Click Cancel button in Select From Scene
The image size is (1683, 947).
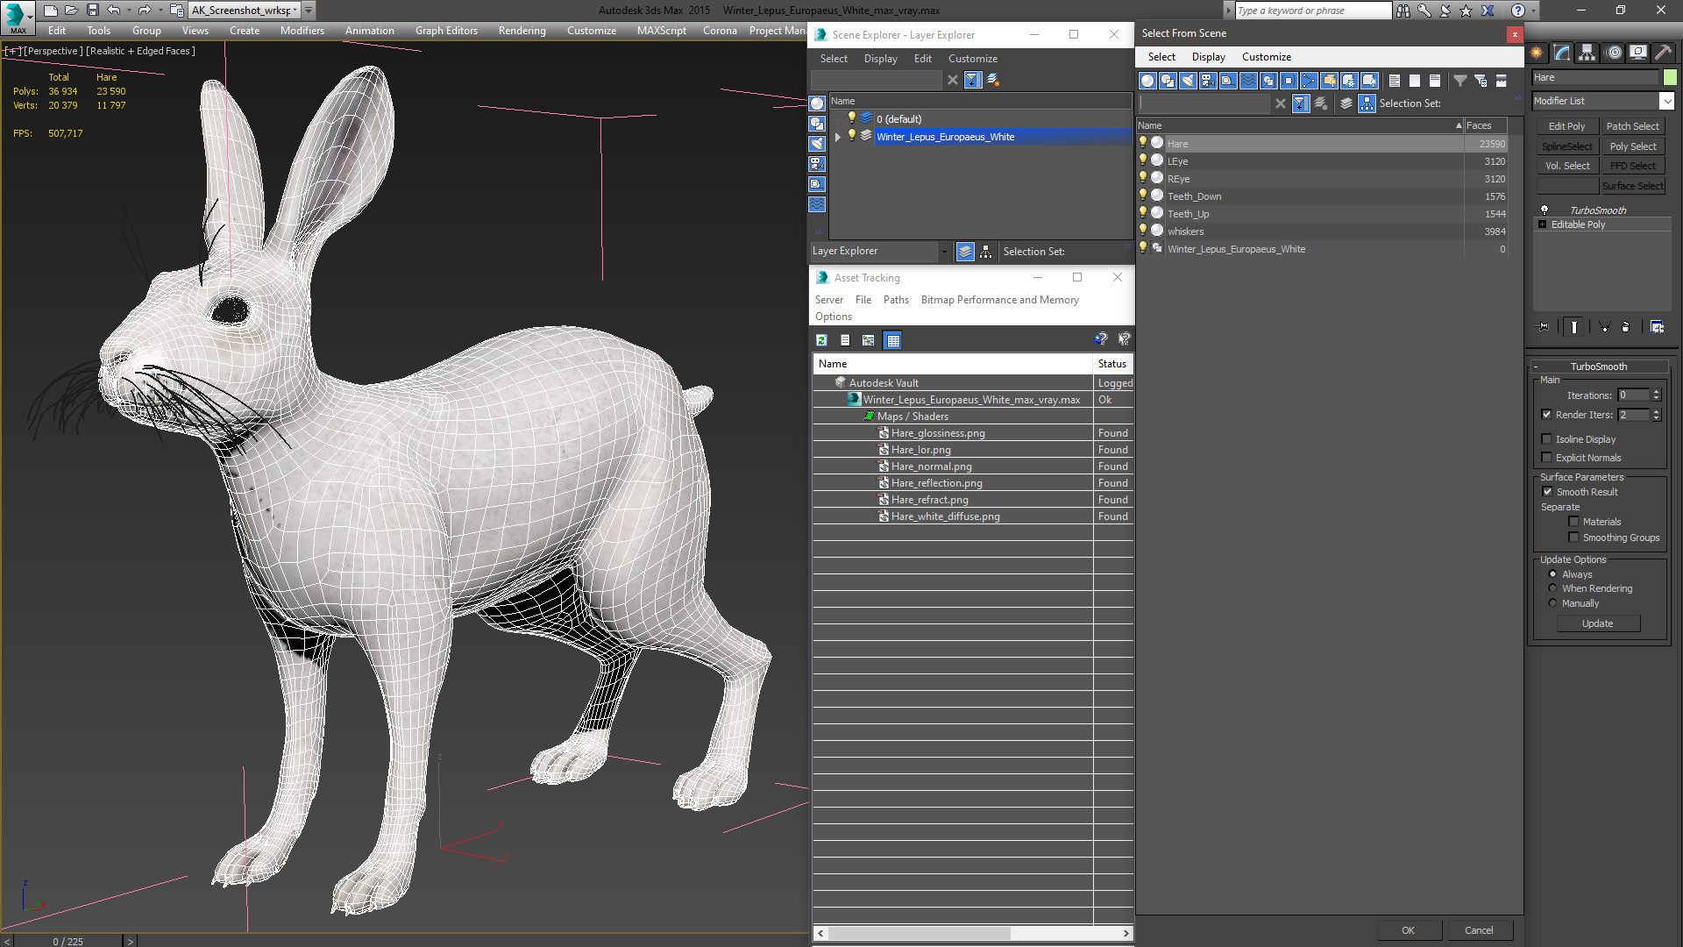pos(1477,929)
